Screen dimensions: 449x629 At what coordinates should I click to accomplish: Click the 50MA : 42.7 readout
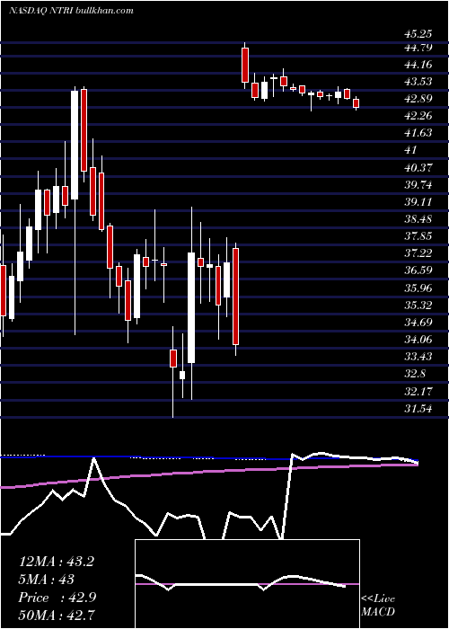click(x=56, y=616)
